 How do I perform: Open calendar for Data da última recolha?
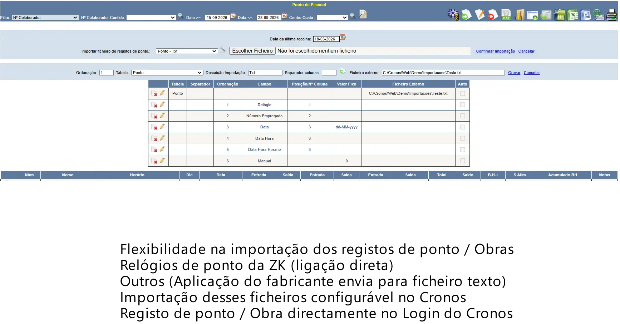coord(343,37)
